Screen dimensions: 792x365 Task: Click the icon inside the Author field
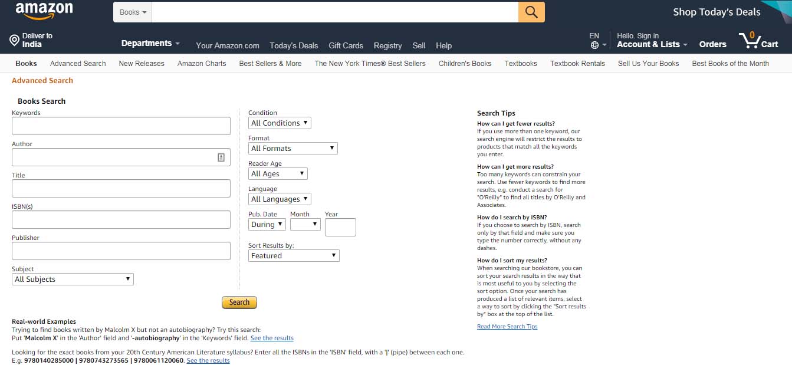(x=222, y=157)
